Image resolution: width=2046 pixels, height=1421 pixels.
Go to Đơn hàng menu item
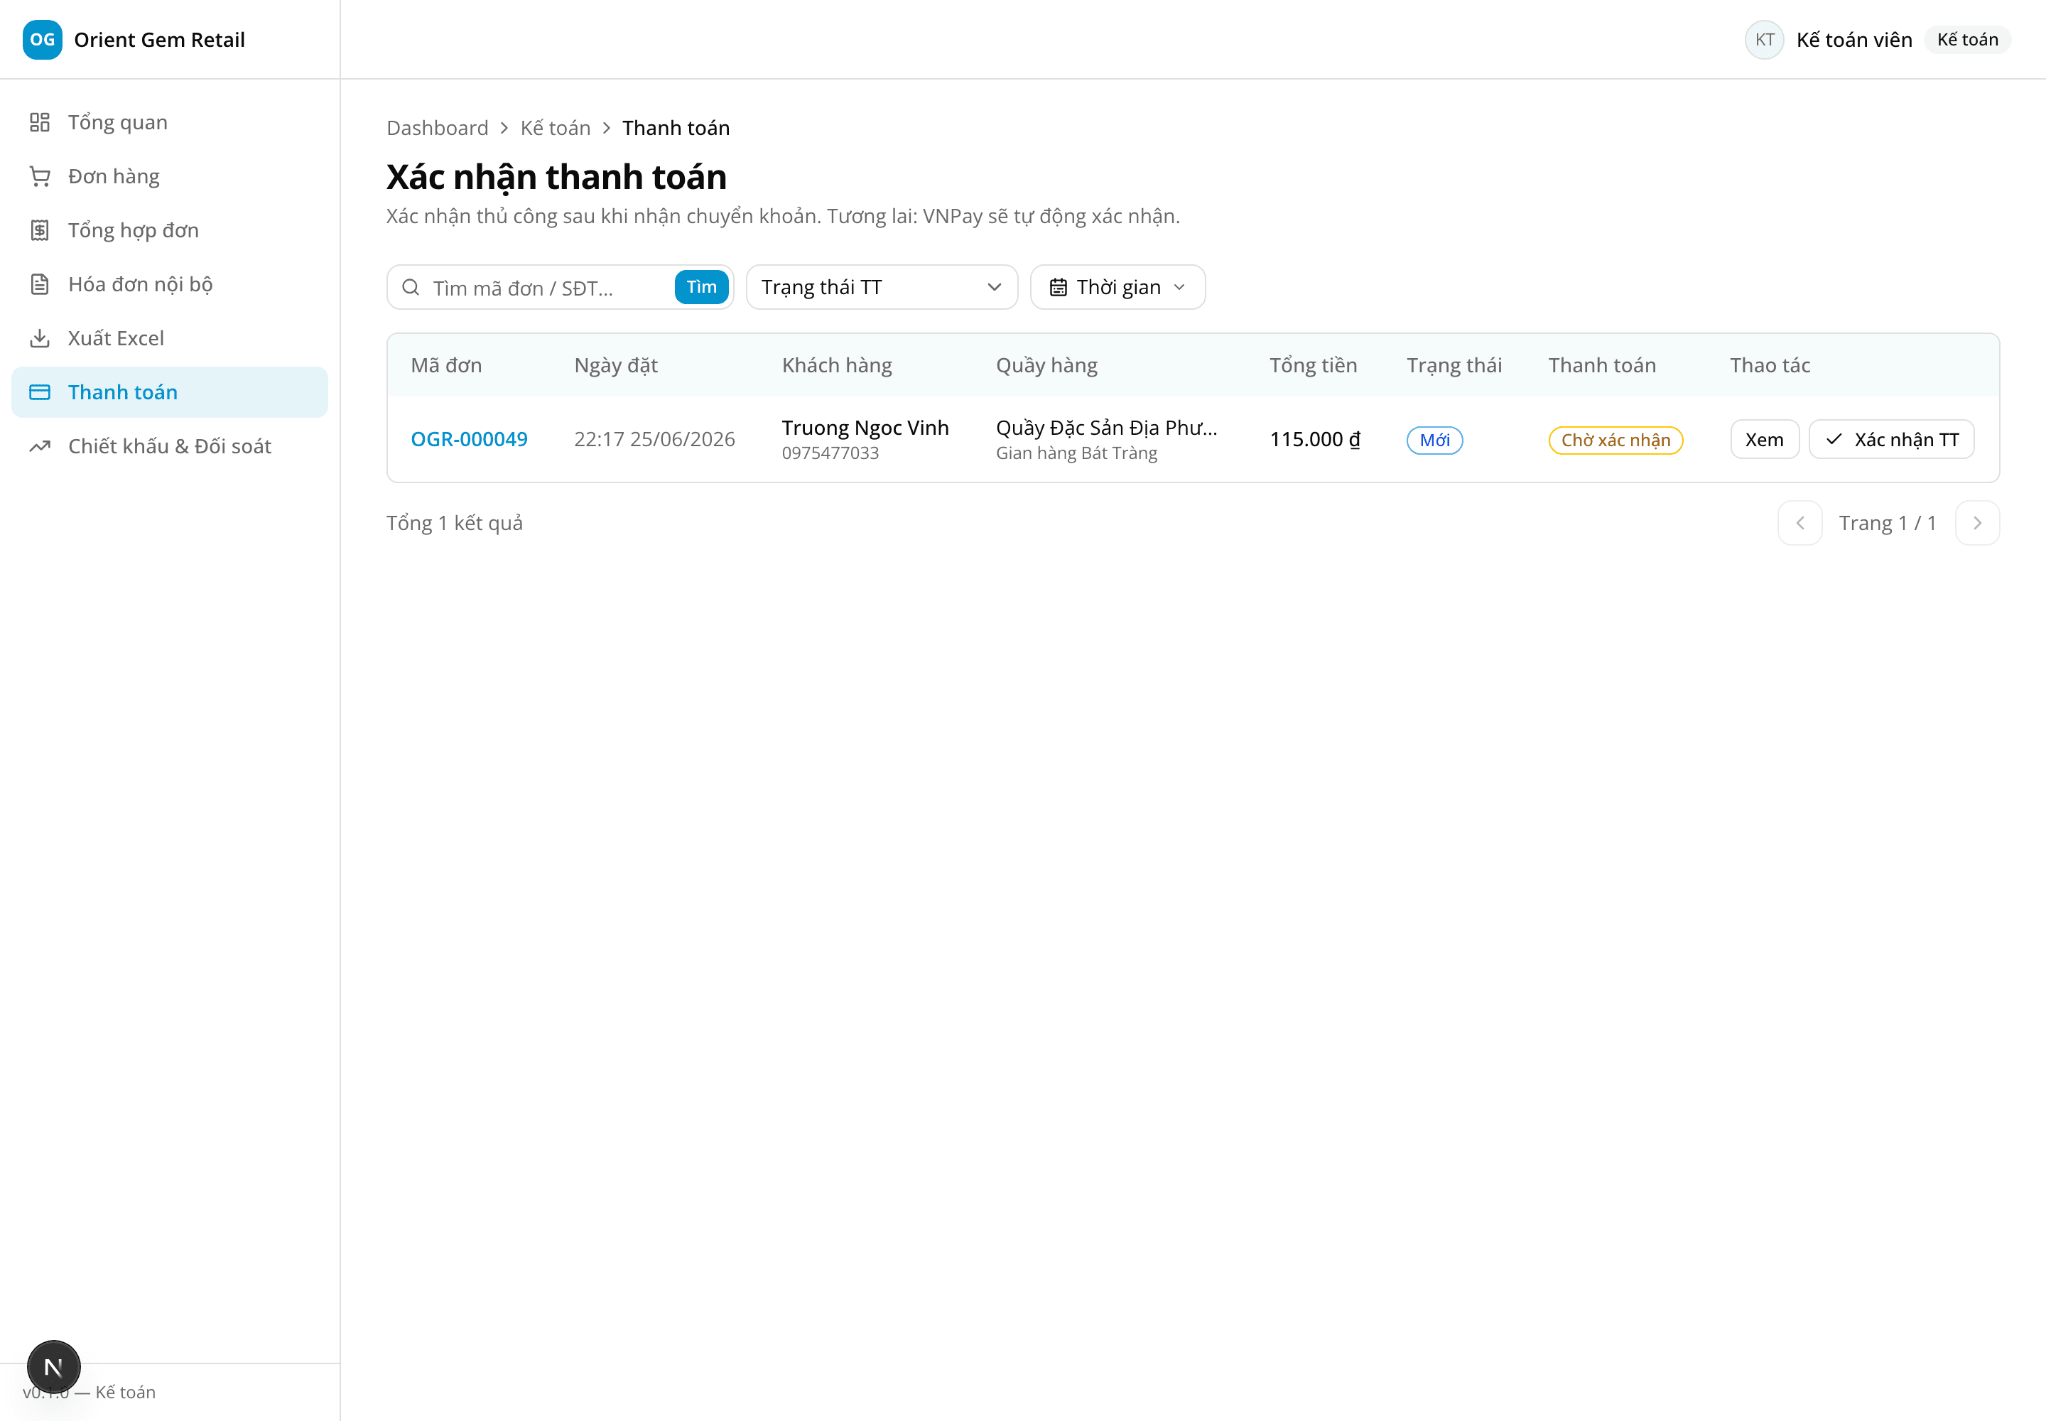(x=169, y=176)
